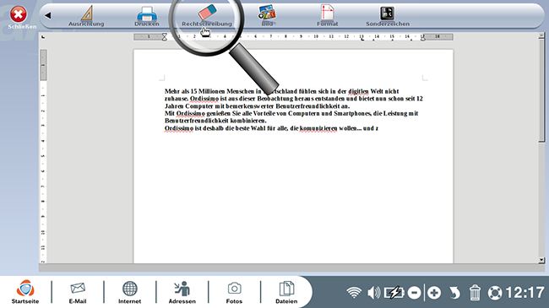Open the Format page settings
This screenshot has height=308, width=549.
click(328, 16)
